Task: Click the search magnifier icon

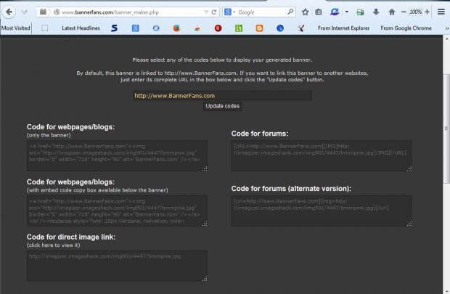Action: (x=290, y=12)
